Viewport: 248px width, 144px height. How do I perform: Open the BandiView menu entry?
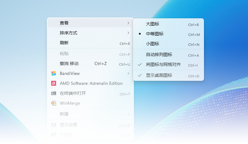click(90, 73)
